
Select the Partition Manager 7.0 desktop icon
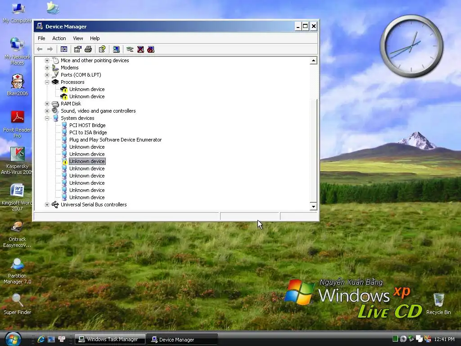[x=17, y=270]
